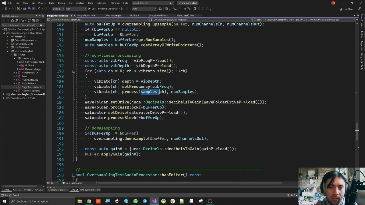Image resolution: width=365 pixels, height=205 pixels.
Task: Click the No issues found status
Action: tap(72, 183)
